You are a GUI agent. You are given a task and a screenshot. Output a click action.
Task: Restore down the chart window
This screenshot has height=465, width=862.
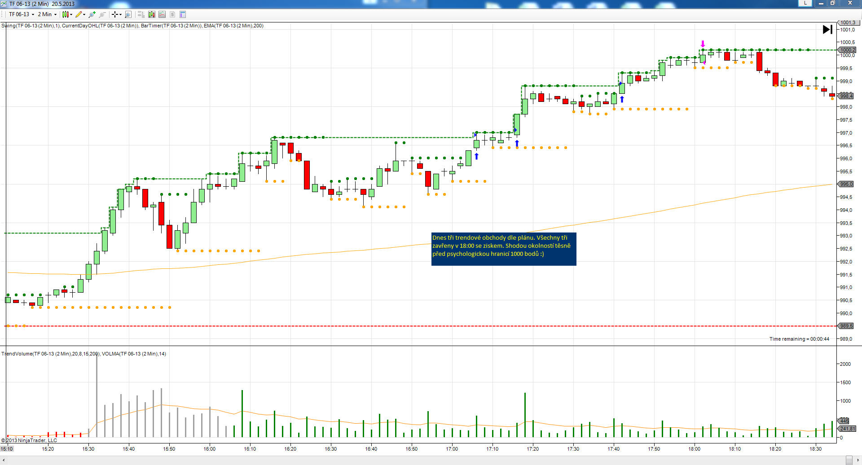(x=832, y=3)
